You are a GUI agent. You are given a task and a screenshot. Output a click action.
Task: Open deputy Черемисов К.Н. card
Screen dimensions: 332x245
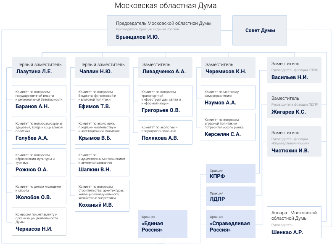(x=228, y=68)
